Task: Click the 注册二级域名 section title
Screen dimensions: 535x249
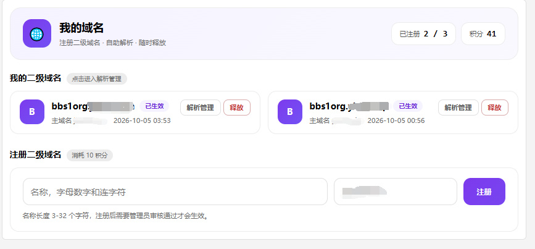Action: [36, 154]
